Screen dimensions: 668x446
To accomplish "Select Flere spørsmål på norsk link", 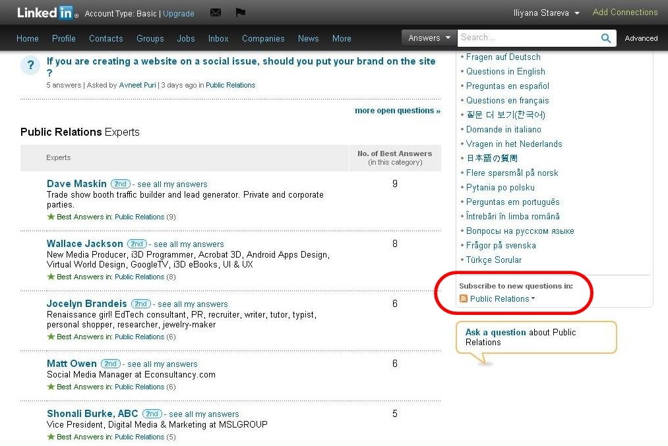I will [512, 173].
